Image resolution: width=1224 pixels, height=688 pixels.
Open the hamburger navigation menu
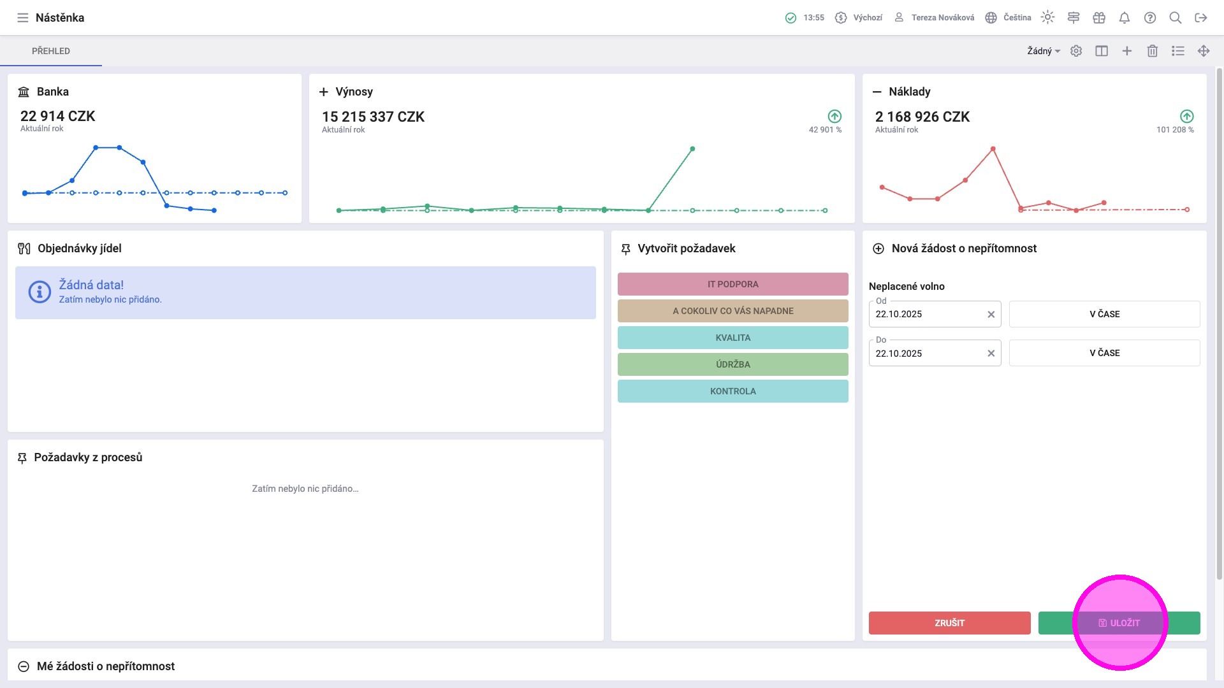point(23,18)
